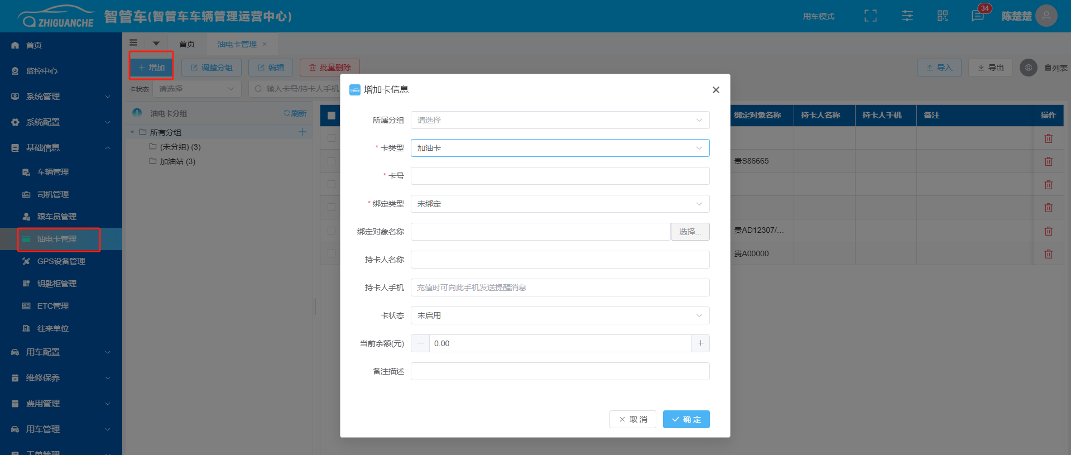Open the 卡状态 dropdown showing 未启用
Viewport: 1071px width, 455px height.
coord(560,315)
